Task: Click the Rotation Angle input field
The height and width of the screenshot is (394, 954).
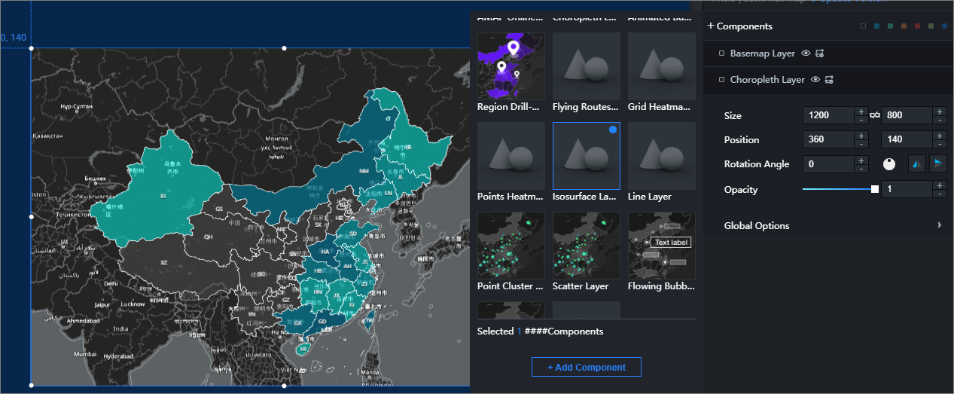Action: [828, 164]
